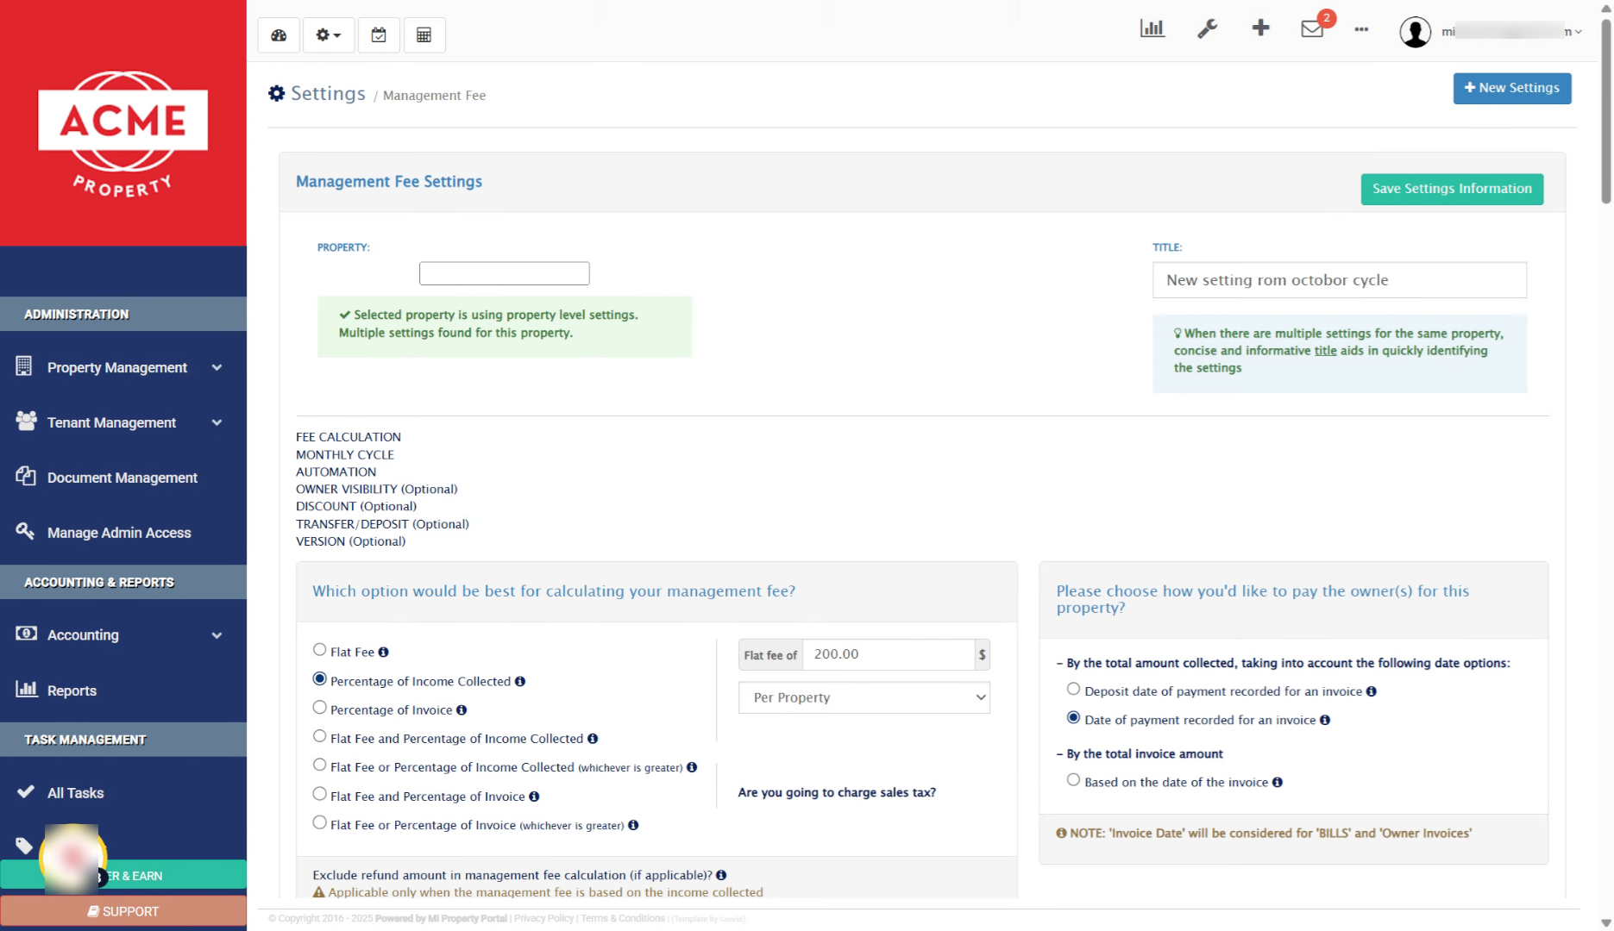Click the wrench tools icon
This screenshot has height=931, width=1614.
pyautogui.click(x=1207, y=28)
